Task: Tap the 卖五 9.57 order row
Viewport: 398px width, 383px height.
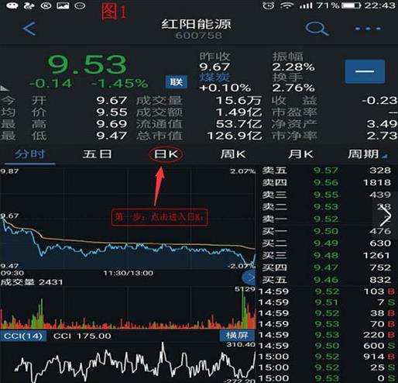Action: click(x=328, y=171)
